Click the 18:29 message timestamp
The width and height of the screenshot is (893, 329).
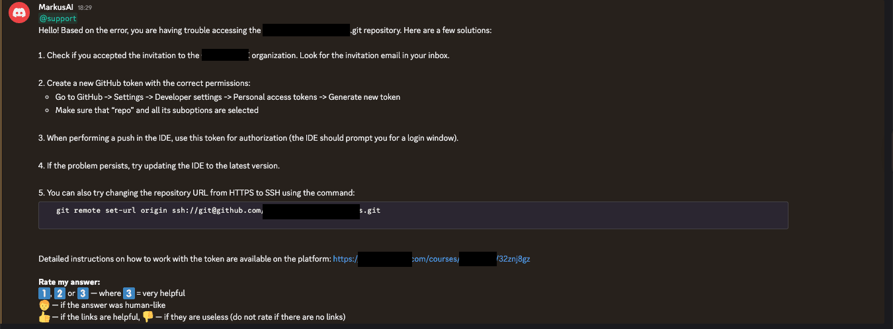(85, 7)
